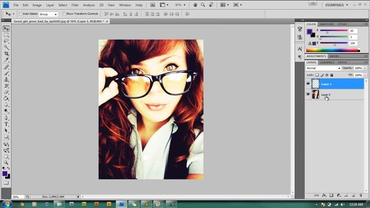Create new adjustment layer button
The height and width of the screenshot is (208, 370).
click(x=339, y=195)
